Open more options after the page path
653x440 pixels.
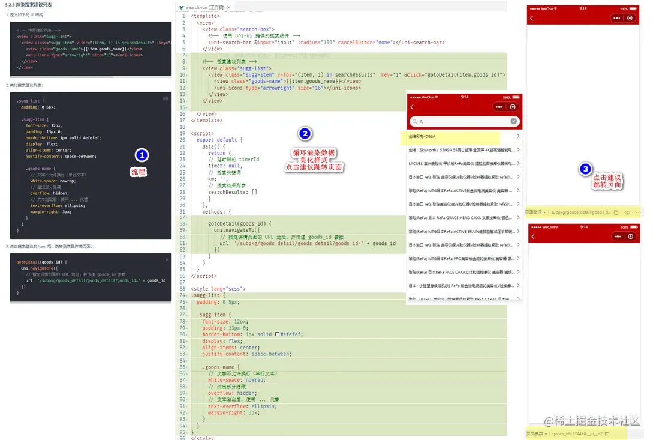pyautogui.click(x=638, y=212)
